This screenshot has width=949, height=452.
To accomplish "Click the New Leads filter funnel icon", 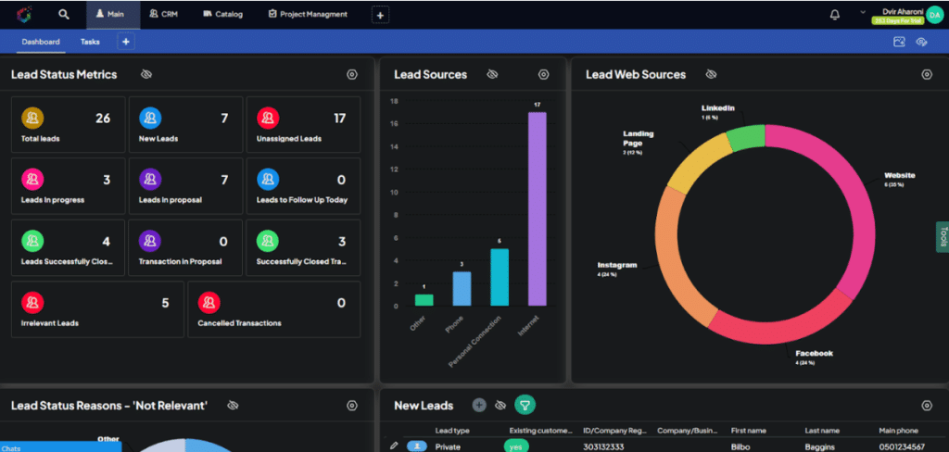I will tap(525, 405).
